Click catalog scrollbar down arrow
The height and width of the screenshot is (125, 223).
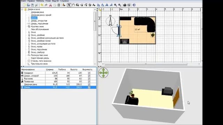95,64
